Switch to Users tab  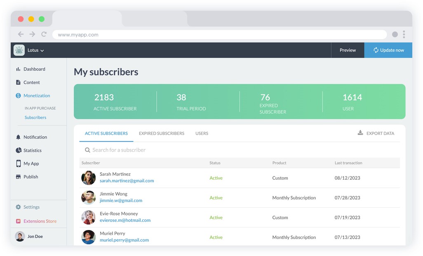click(202, 134)
